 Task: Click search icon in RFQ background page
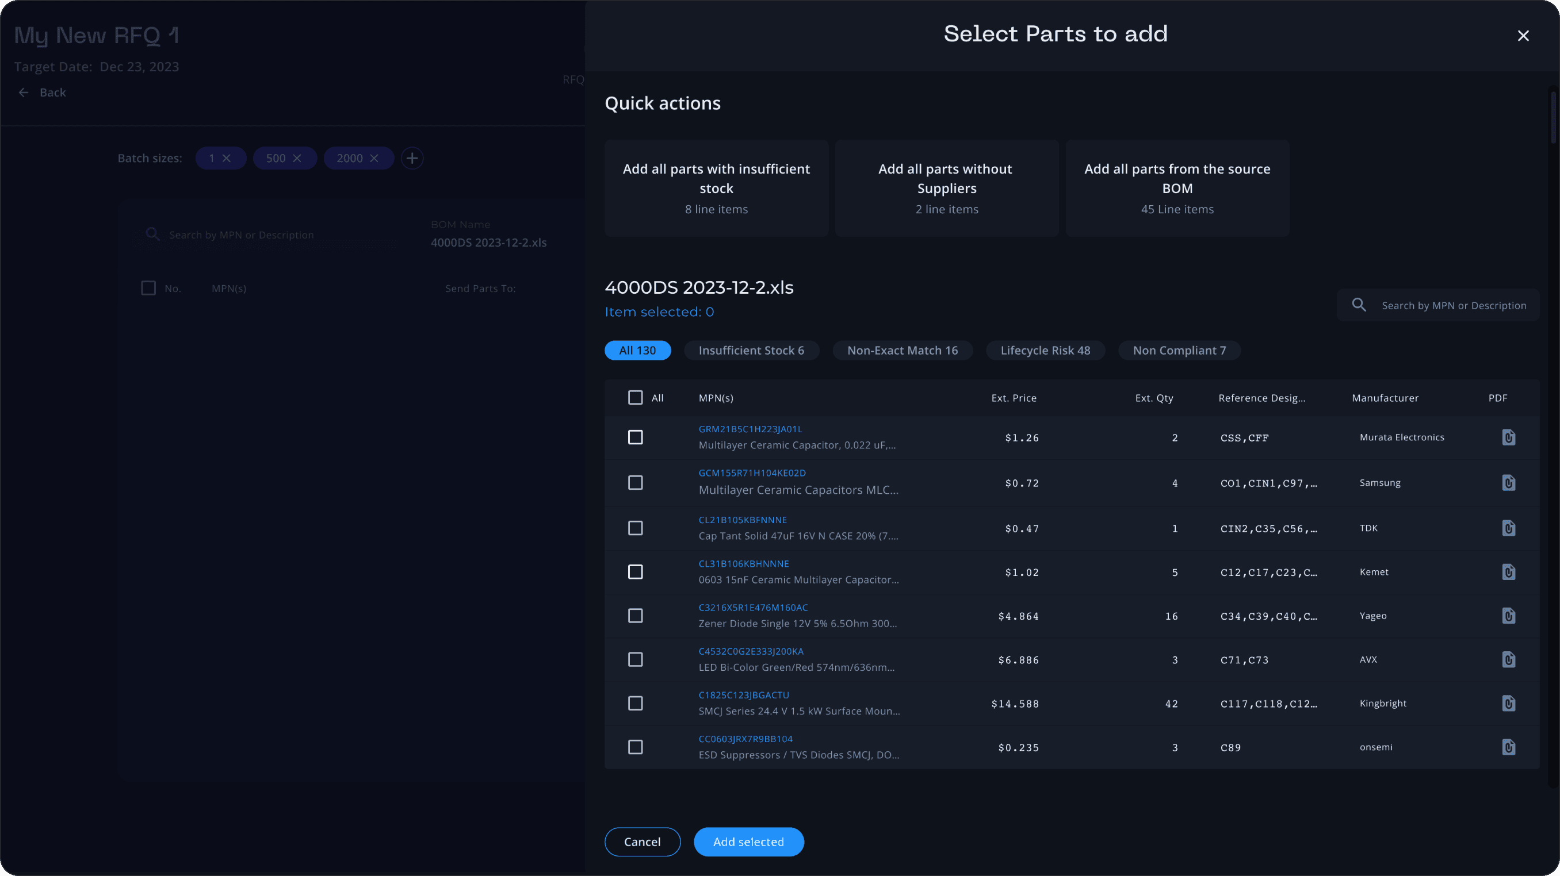pyautogui.click(x=152, y=234)
